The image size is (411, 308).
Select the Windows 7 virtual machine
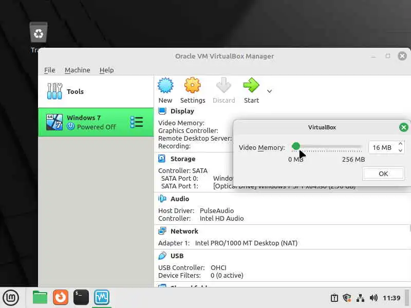pos(96,122)
